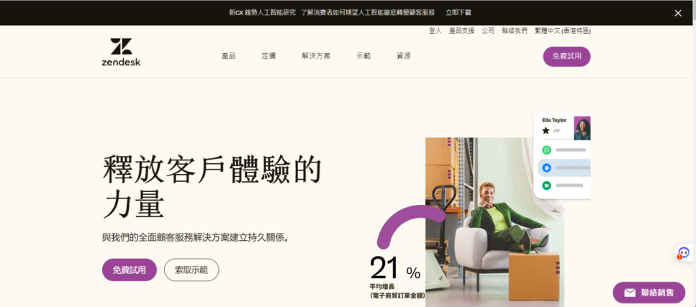Select the 示範 navigation item
Screen dimensions: 696x307
coord(363,56)
